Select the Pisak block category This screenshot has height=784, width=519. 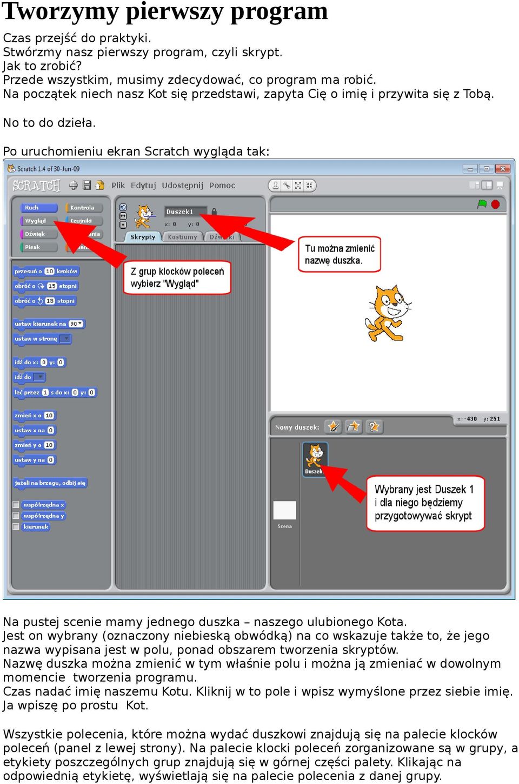[39, 247]
